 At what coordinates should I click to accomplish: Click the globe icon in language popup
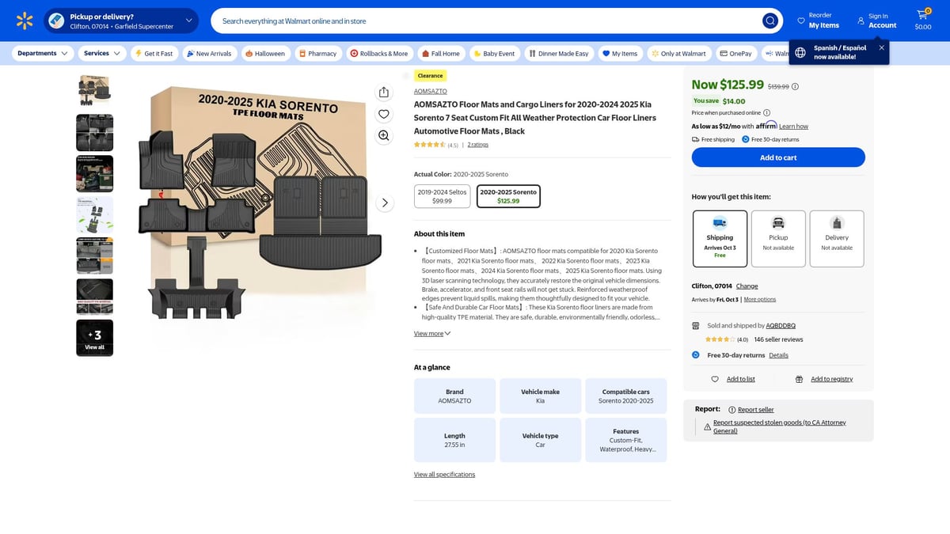coord(800,52)
